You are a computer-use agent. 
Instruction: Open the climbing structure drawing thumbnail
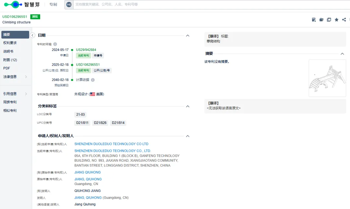[327, 78]
